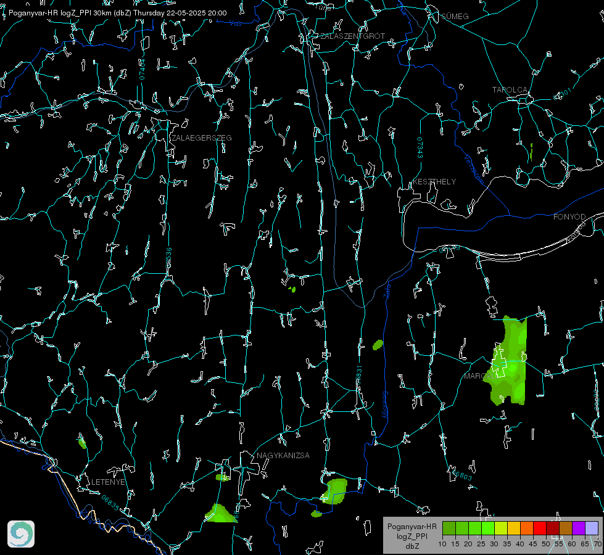604x555 pixels.
Task: Click the small green echo north of Letenye
Action: coord(82,443)
